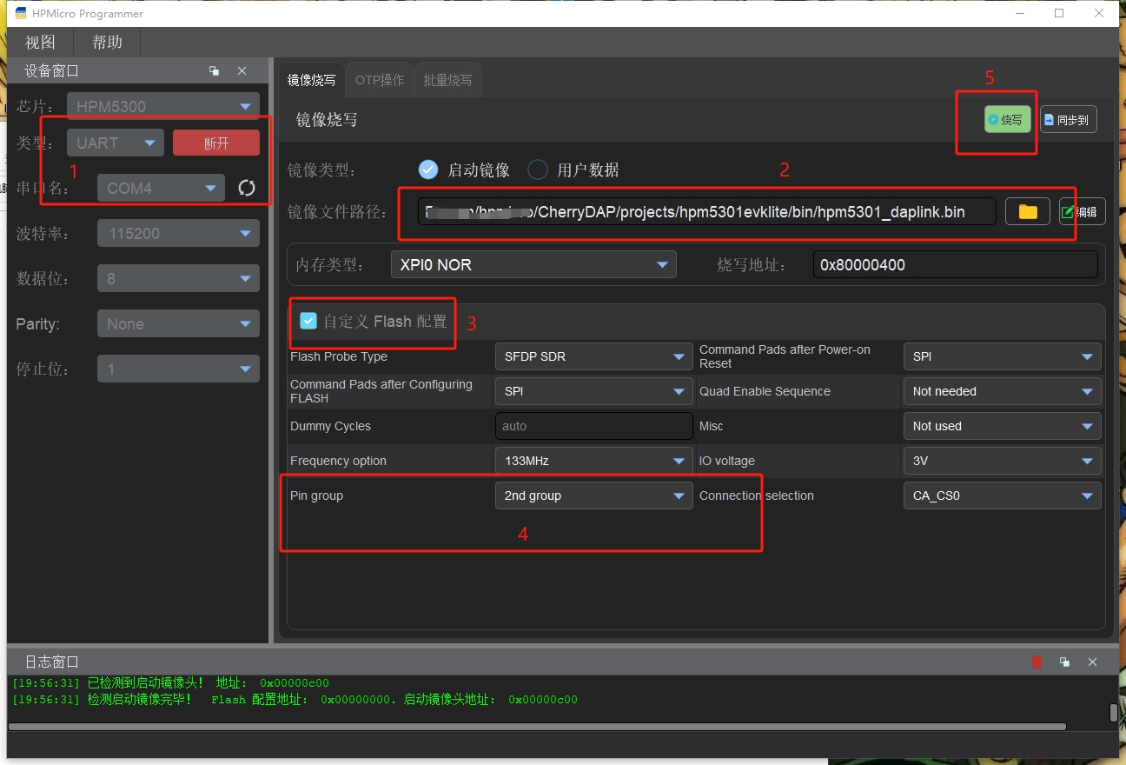This screenshot has height=765, width=1126.
Task: Float the 设备窗口 device panel
Action: [x=214, y=70]
